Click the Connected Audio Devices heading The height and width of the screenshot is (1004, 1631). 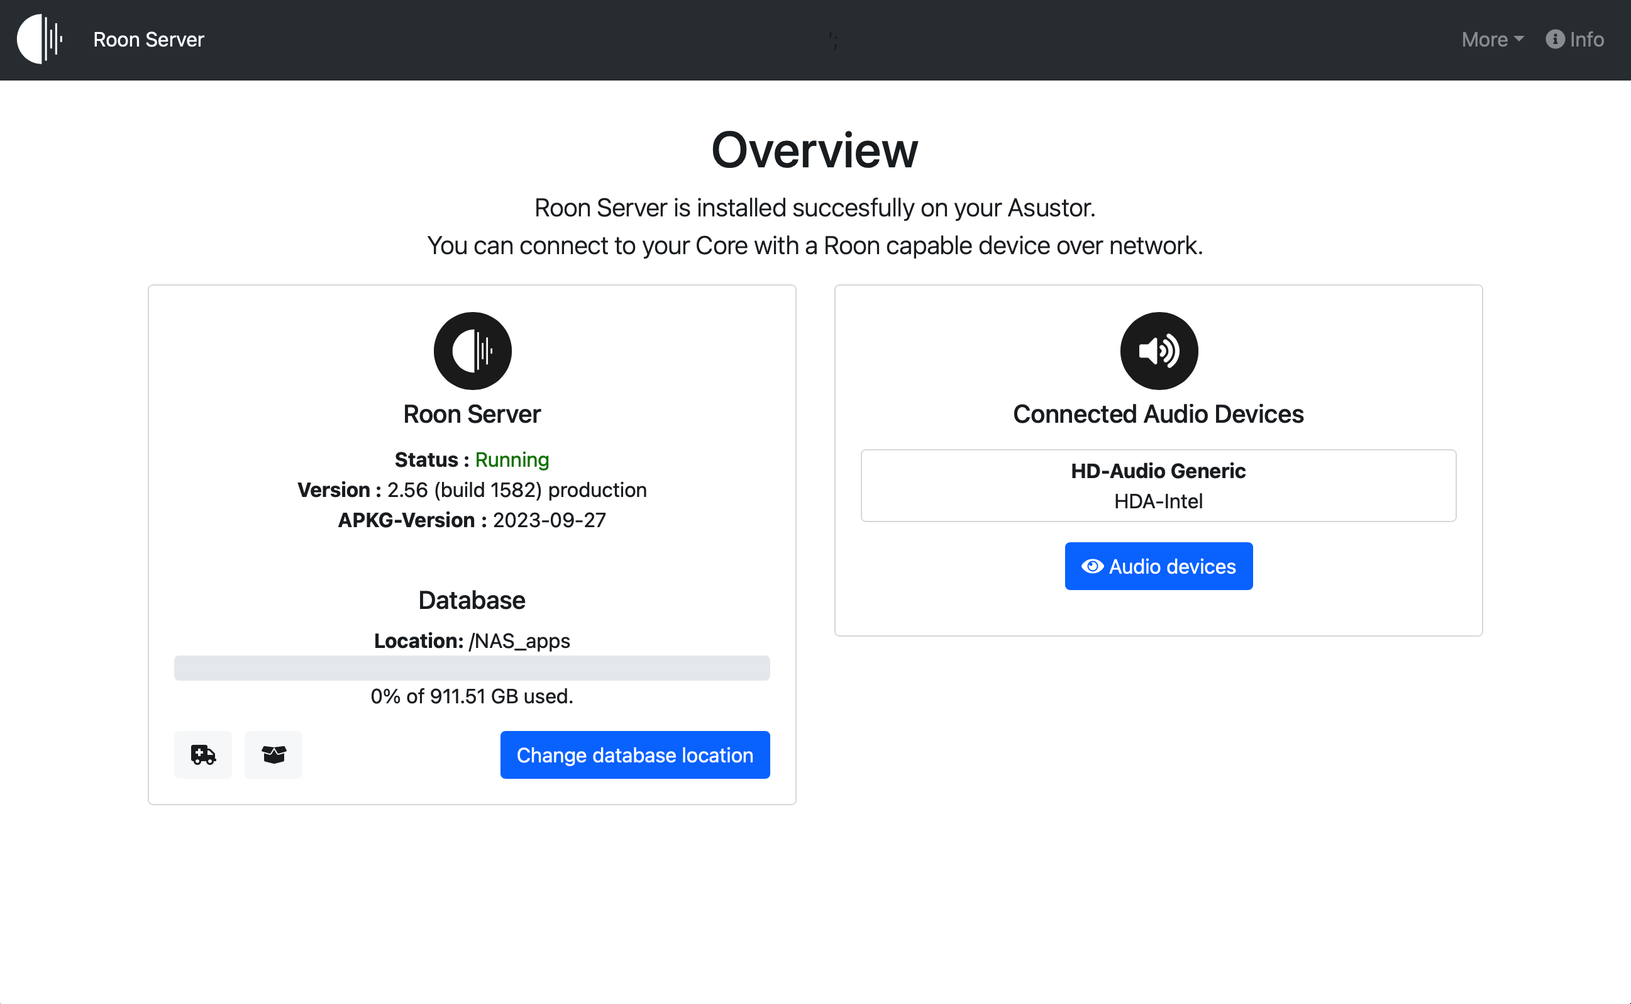click(1158, 414)
